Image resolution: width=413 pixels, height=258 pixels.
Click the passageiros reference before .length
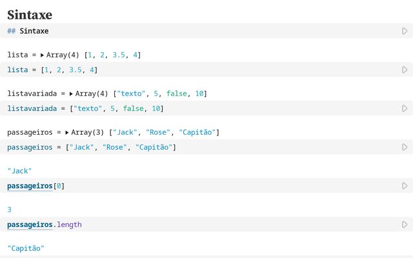pos(30,224)
